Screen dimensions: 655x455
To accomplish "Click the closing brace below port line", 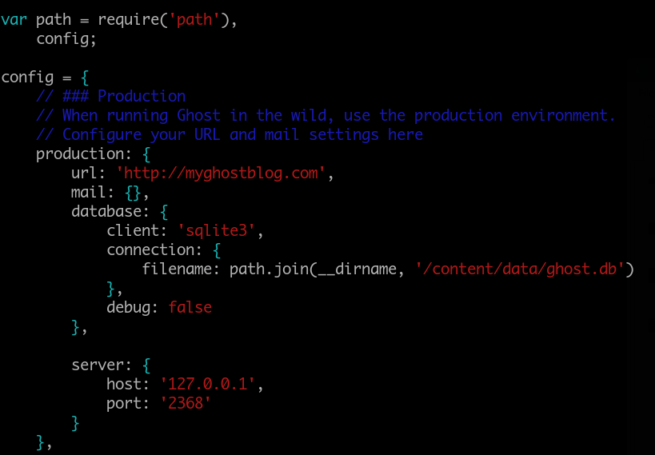I will pos(76,423).
